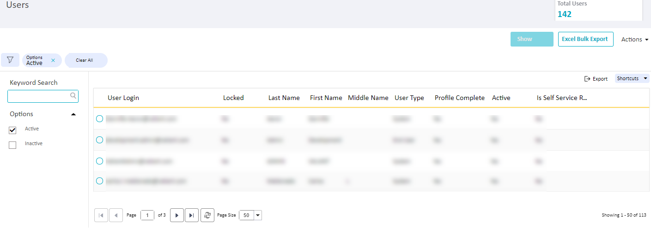Viewport: 651px width, 229px height.
Task: Click the keyword search magnifier icon
Action: [x=73, y=96]
